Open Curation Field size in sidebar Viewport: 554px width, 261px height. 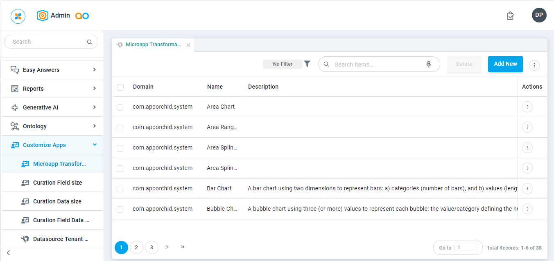point(57,183)
